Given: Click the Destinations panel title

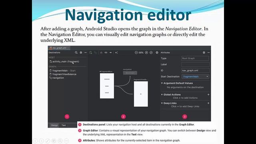Looking at the screenshot, I should (x=54, y=52).
